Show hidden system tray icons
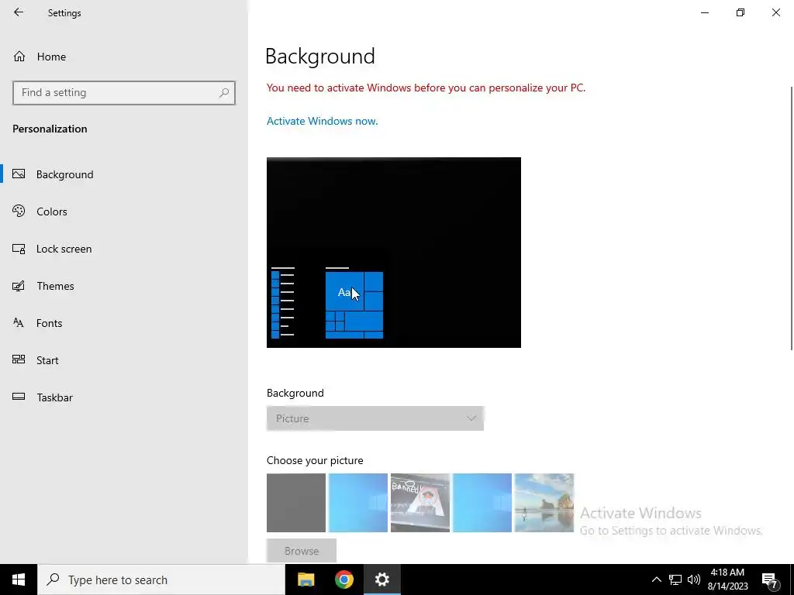The image size is (794, 595). click(x=656, y=580)
